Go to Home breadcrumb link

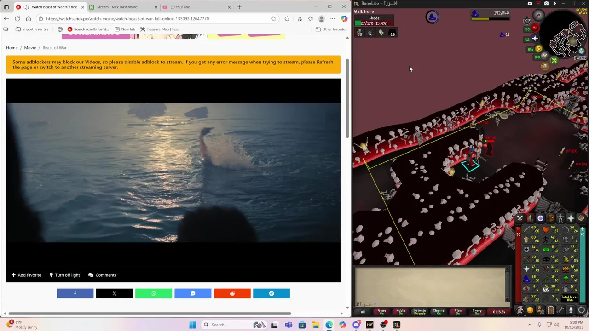click(x=12, y=48)
